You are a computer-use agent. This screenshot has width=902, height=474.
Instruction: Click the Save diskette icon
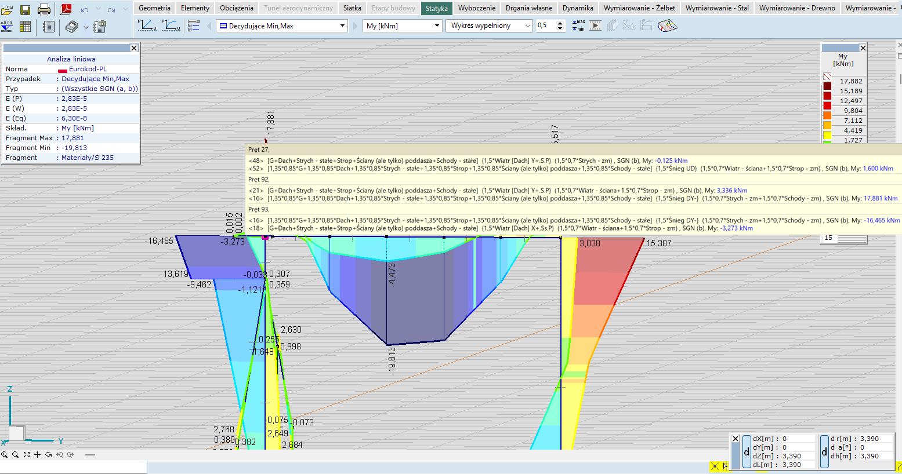(x=25, y=9)
